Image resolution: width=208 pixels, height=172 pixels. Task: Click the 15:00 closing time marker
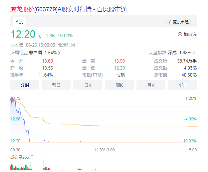pos(191,150)
